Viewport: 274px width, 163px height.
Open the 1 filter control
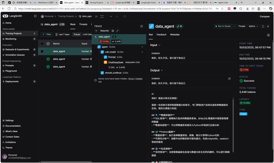click(47, 34)
